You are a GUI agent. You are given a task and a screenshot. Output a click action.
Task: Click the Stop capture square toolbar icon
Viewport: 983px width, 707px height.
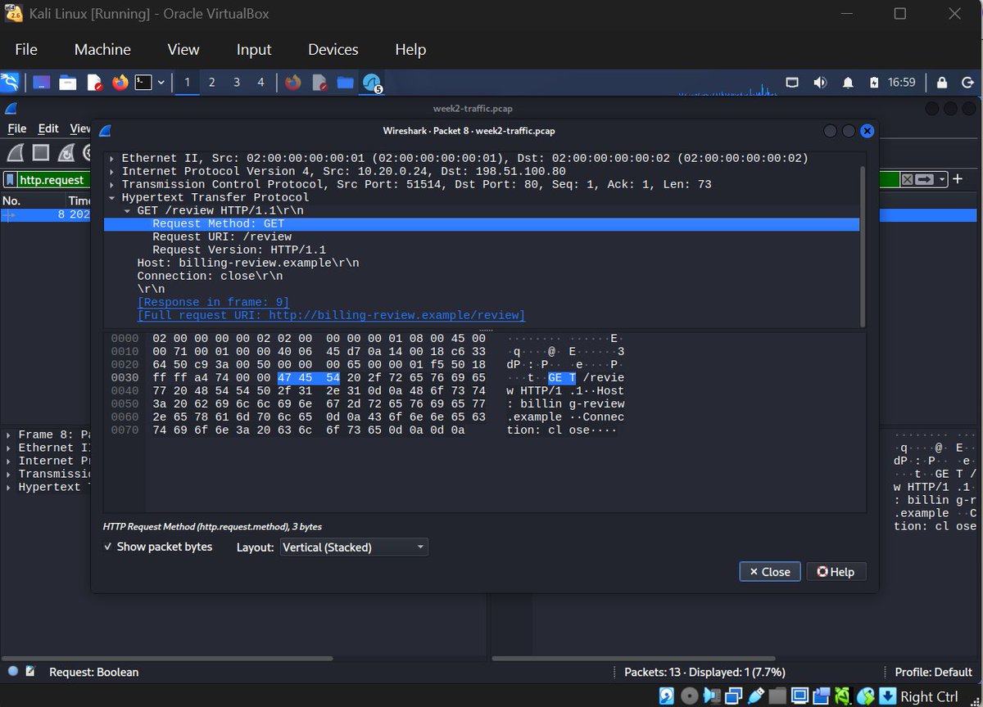(41, 152)
